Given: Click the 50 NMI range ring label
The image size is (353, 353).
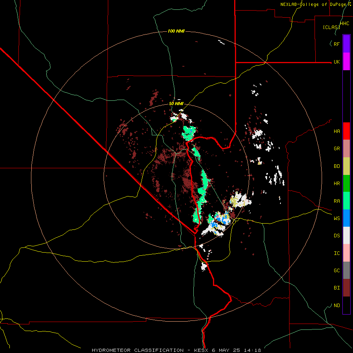Looking at the screenshot, I should pyautogui.click(x=176, y=104).
